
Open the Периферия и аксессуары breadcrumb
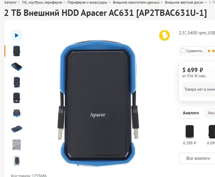click(87, 2)
